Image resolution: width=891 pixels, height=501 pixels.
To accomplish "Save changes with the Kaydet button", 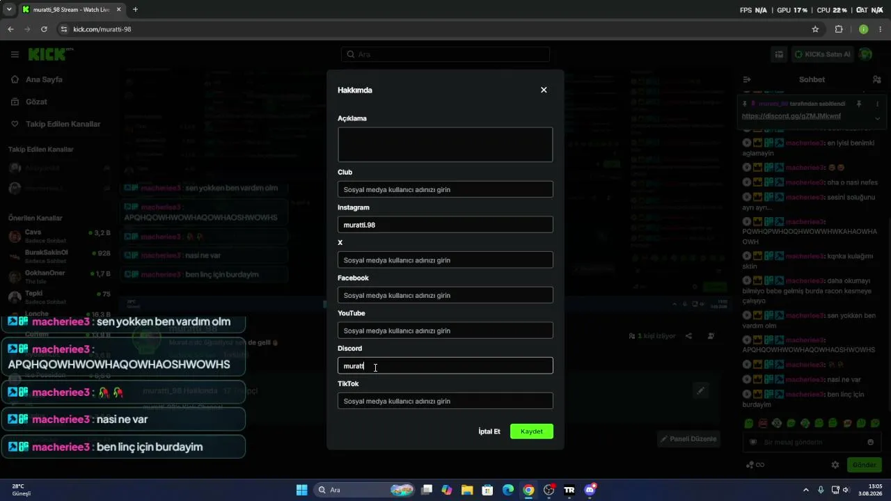I will (532, 431).
